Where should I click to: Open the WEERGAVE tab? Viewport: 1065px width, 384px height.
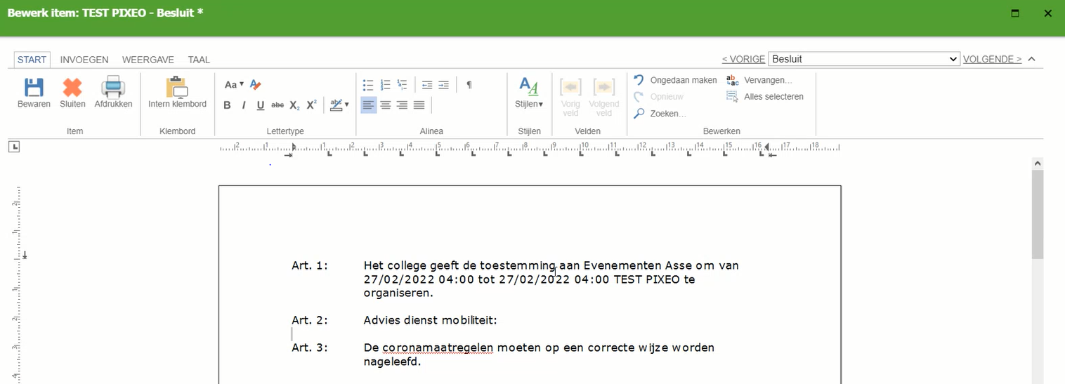148,60
